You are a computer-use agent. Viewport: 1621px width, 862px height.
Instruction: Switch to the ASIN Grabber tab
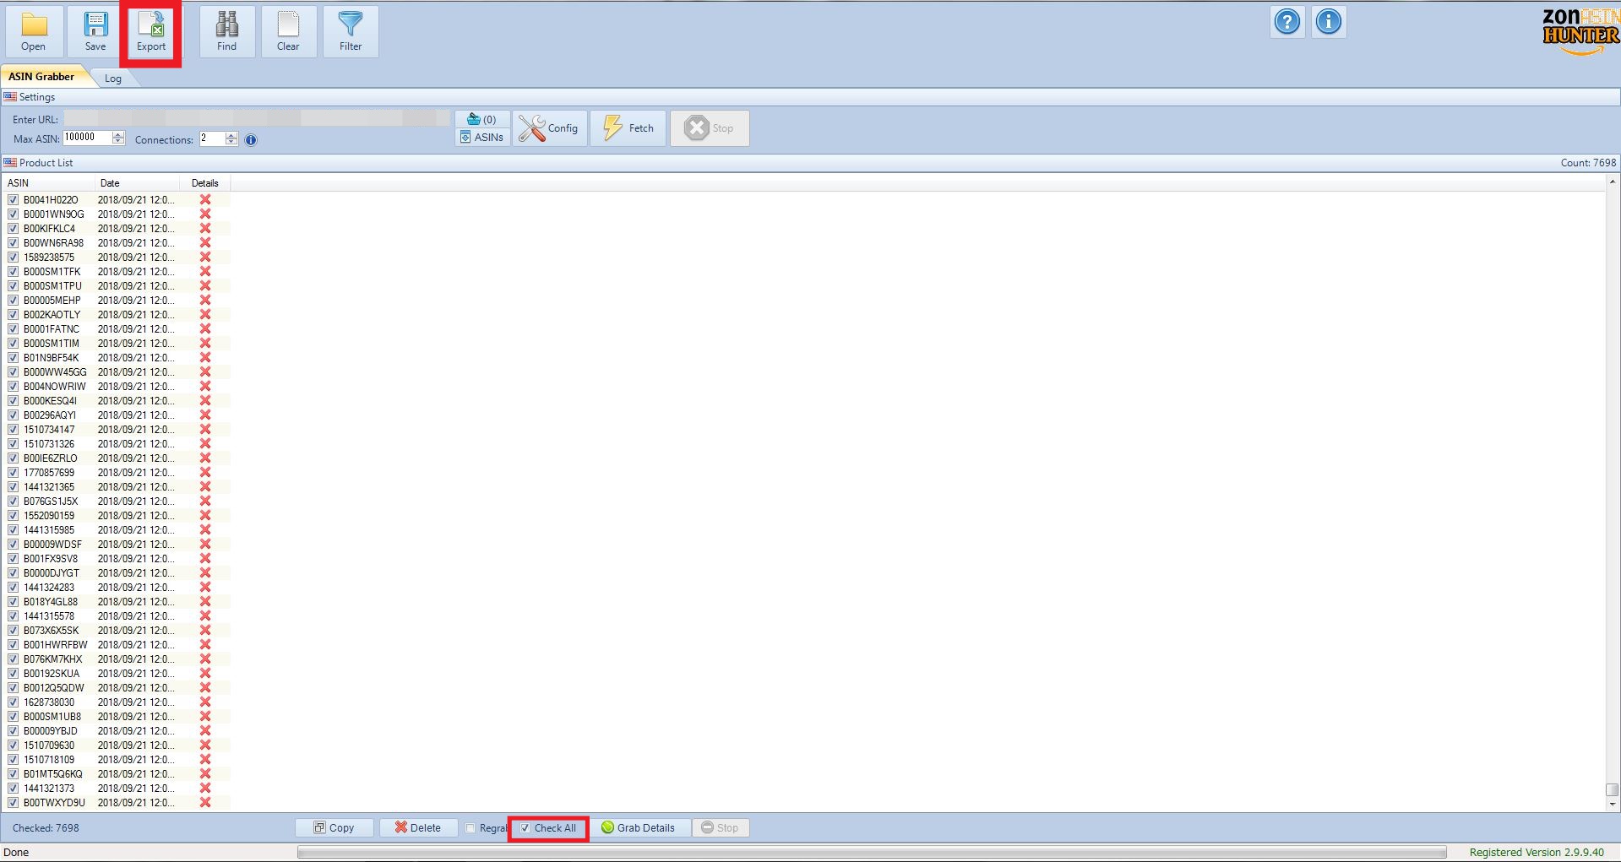[x=41, y=77]
